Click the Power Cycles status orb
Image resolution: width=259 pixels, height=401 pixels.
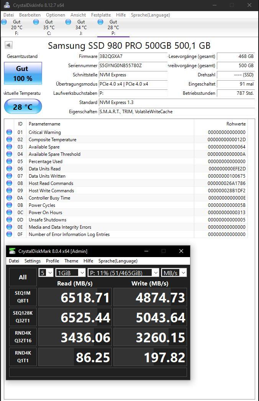click(x=9, y=205)
